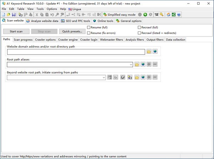This screenshot has width=214, height=159.
Task: Check the Recrawl (full) option
Action: tap(139, 28)
